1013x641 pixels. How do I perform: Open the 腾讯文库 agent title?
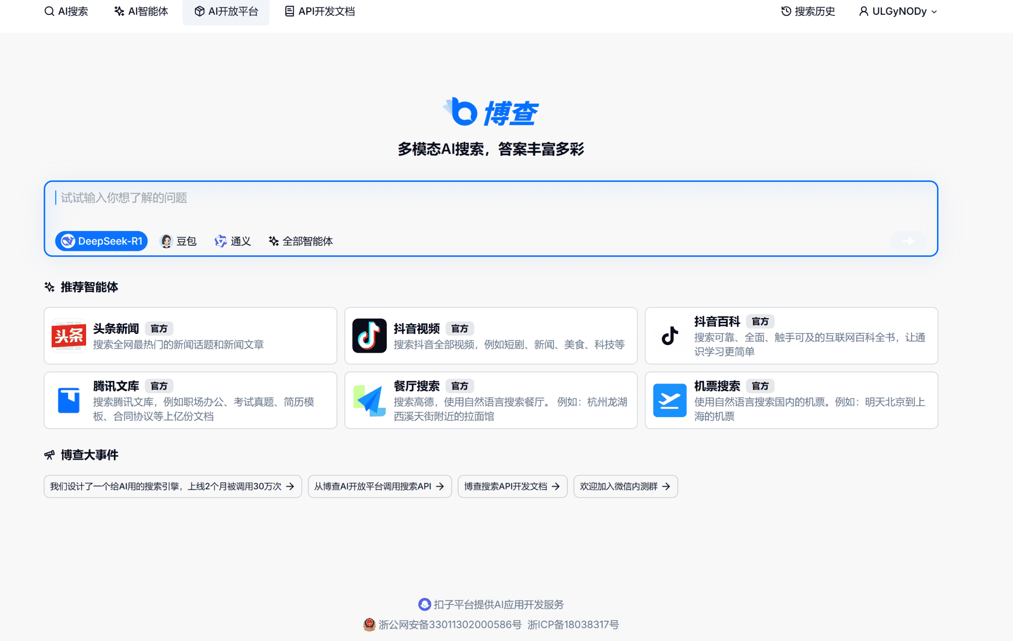116,386
